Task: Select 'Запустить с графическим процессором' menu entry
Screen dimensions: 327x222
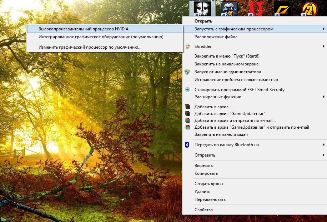Action: tap(255, 29)
